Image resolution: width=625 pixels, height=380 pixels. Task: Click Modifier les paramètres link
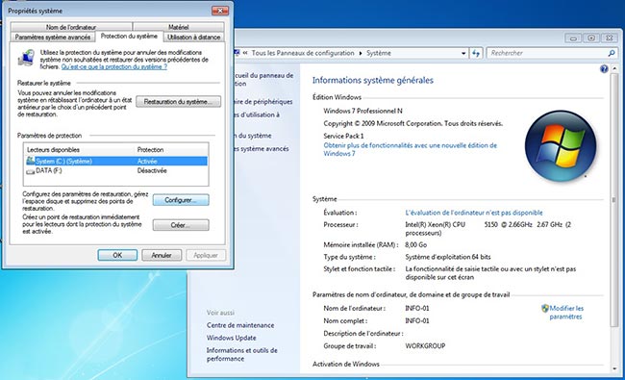tap(566, 313)
